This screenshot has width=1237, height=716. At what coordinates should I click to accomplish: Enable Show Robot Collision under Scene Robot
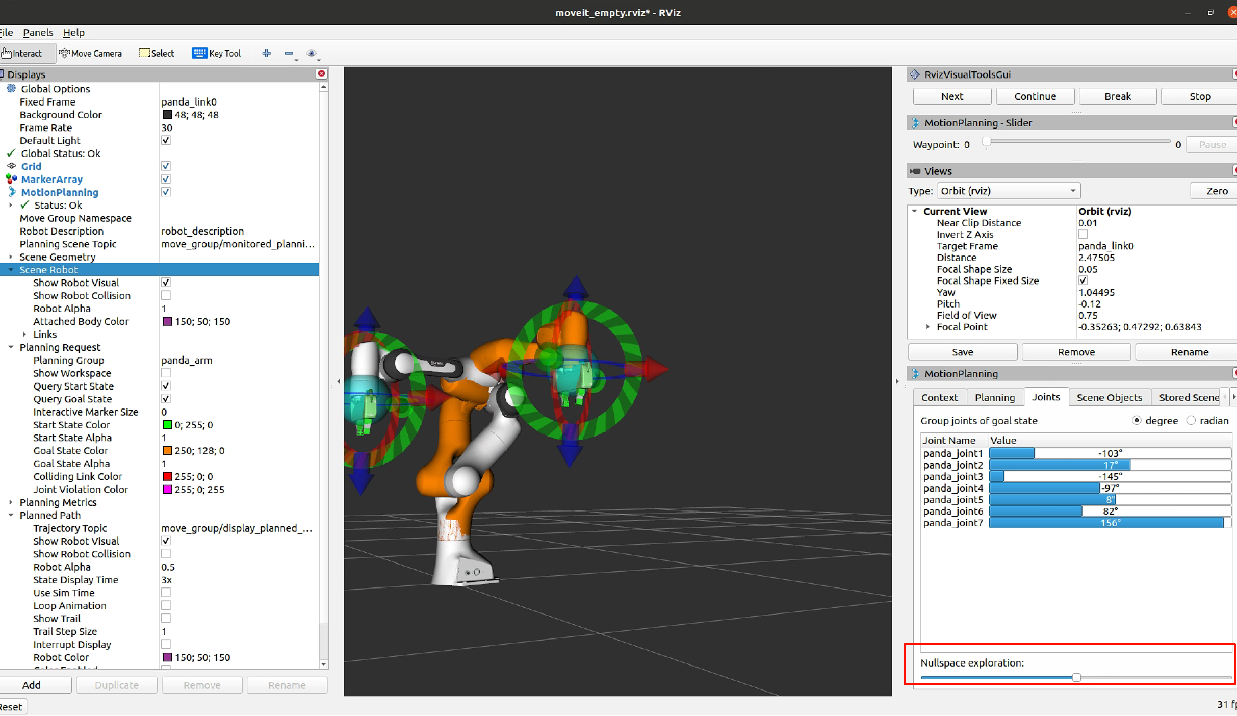tap(166, 296)
